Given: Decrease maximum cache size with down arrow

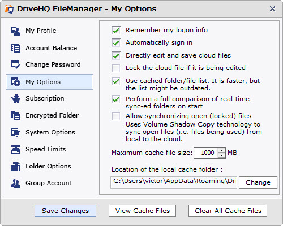Looking at the screenshot, I should coord(221,155).
